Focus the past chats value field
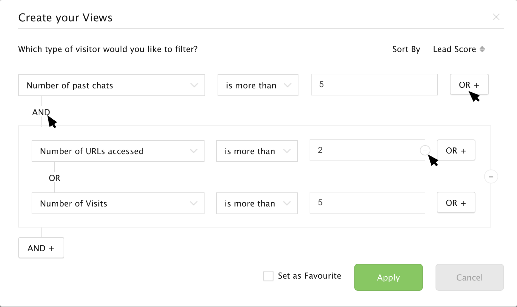 click(374, 85)
